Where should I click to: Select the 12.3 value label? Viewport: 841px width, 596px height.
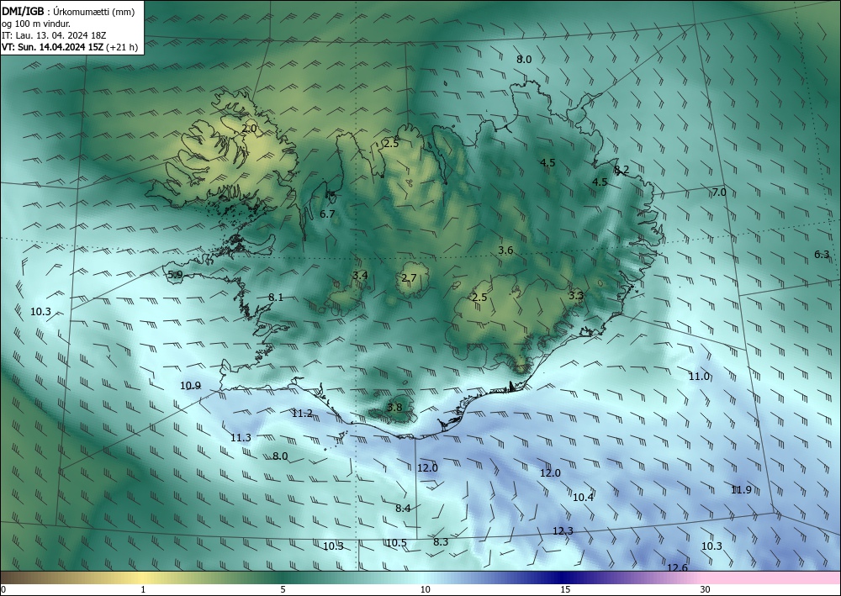pos(563,530)
